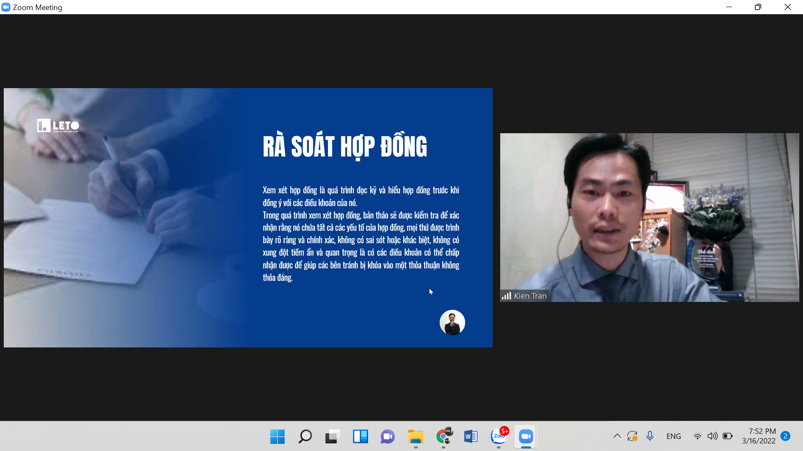The image size is (803, 451).
Task: Close the Zoom Meeting window
Action: coord(788,7)
